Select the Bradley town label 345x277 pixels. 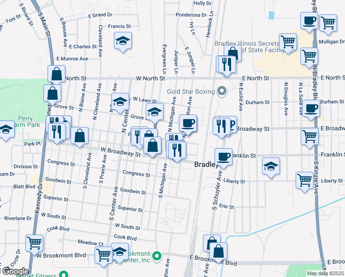pyautogui.click(x=206, y=164)
